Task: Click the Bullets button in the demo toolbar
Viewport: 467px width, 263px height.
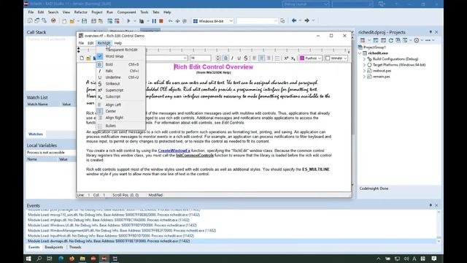Action: coord(277,58)
